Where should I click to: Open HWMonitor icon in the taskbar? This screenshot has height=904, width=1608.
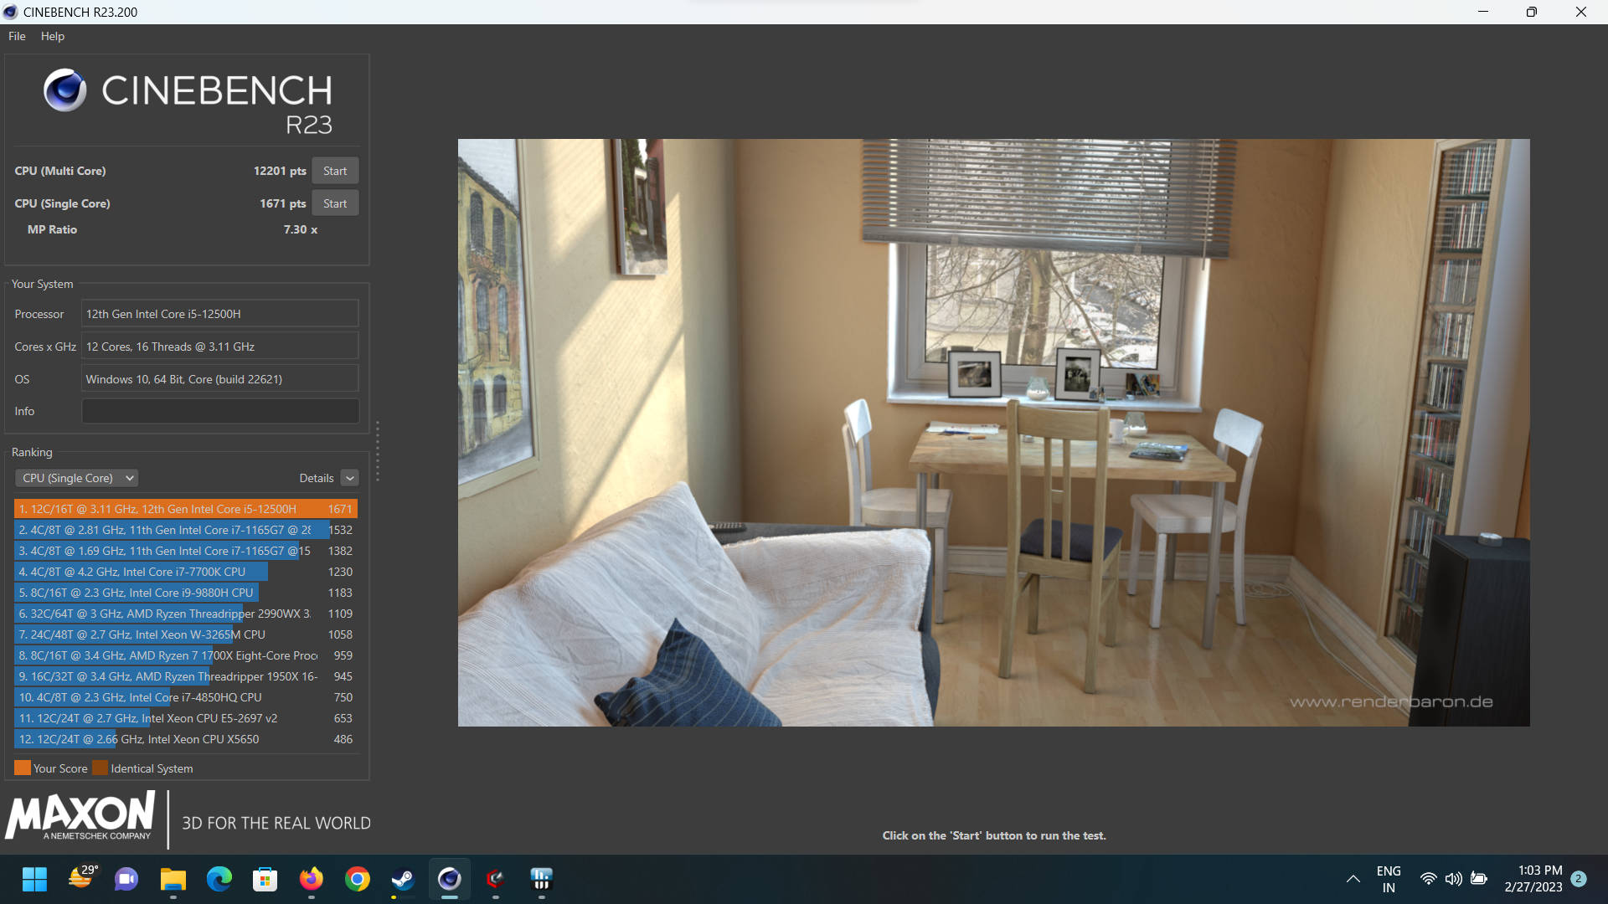pyautogui.click(x=541, y=879)
